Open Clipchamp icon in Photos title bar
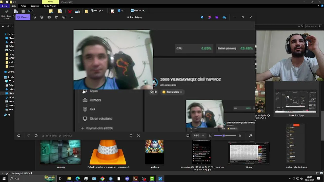 217,17
